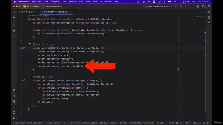Open the Maven tool window
The width and height of the screenshot is (223, 125).
coord(209,23)
